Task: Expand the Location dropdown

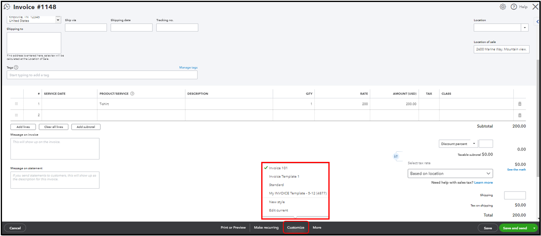Action: click(525, 28)
